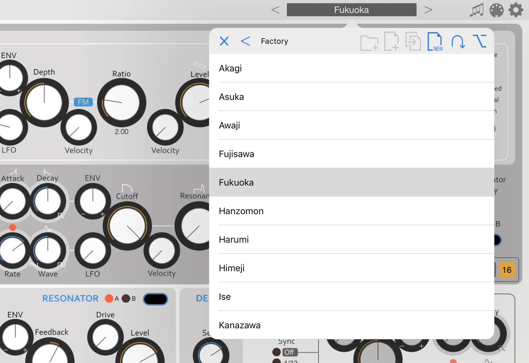Open the gear settings
The image size is (529, 363).
click(516, 10)
